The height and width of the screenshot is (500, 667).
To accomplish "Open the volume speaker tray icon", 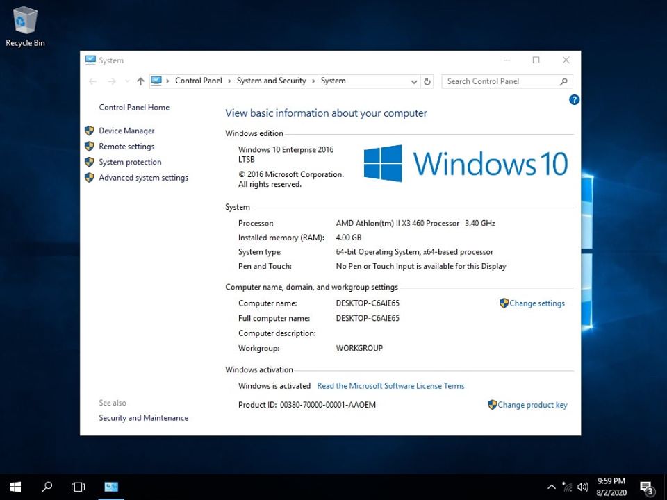I will [583, 487].
